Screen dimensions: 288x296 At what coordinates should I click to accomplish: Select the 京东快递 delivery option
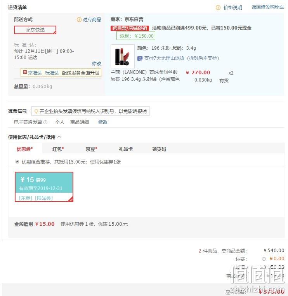[35, 30]
